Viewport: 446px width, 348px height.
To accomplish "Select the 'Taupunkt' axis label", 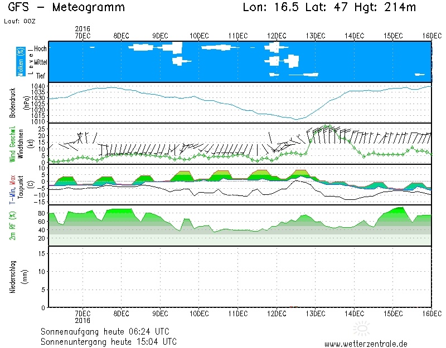I will point(20,187).
